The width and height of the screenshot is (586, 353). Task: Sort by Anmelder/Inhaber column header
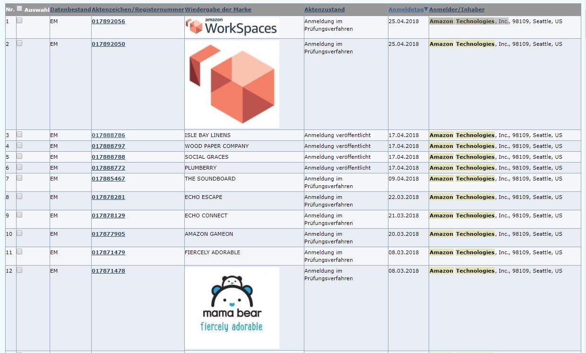[457, 9]
